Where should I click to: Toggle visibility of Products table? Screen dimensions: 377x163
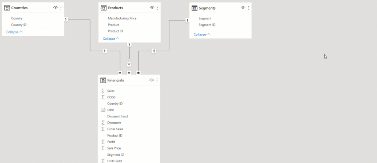pos(152,8)
